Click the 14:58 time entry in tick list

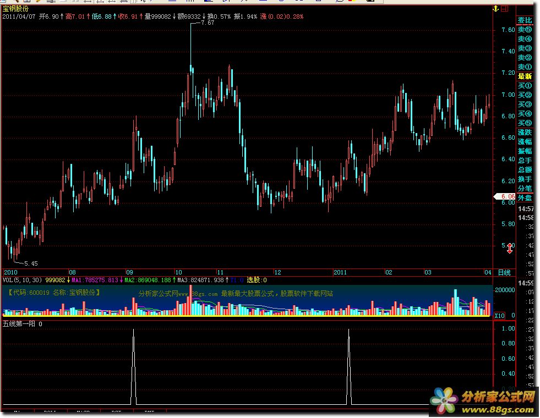click(526, 218)
